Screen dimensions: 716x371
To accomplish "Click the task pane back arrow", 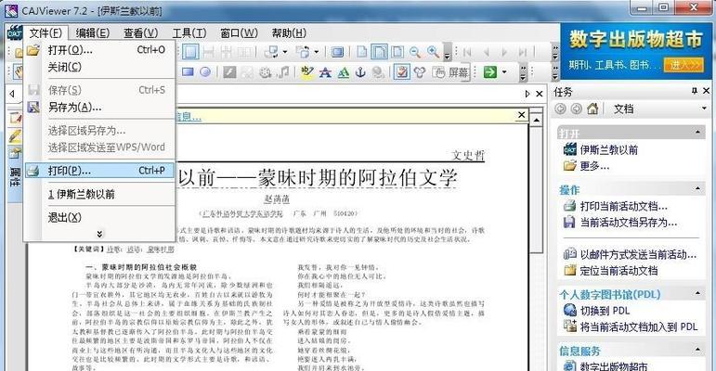I will (x=560, y=109).
